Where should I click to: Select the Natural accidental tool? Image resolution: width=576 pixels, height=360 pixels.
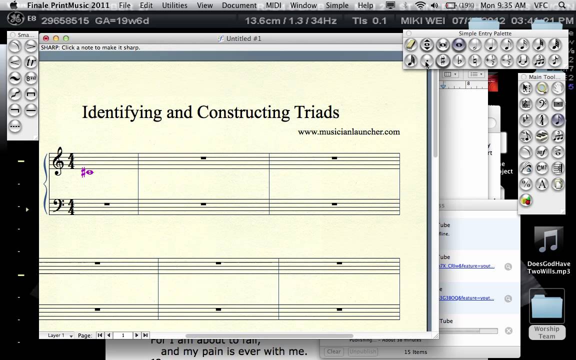[x=474, y=60]
